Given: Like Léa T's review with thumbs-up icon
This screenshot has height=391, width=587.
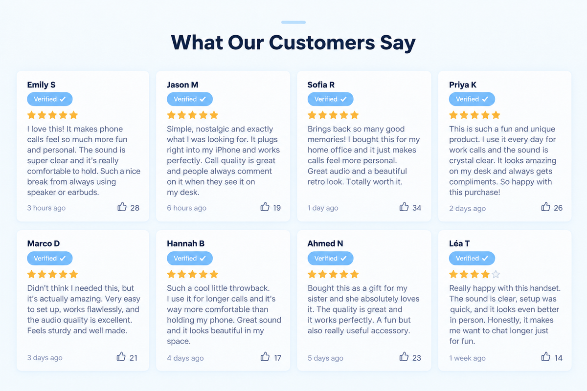Looking at the screenshot, I should pyautogui.click(x=546, y=357).
